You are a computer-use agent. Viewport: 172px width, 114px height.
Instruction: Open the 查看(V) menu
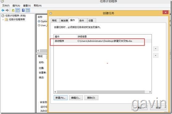point(27,6)
